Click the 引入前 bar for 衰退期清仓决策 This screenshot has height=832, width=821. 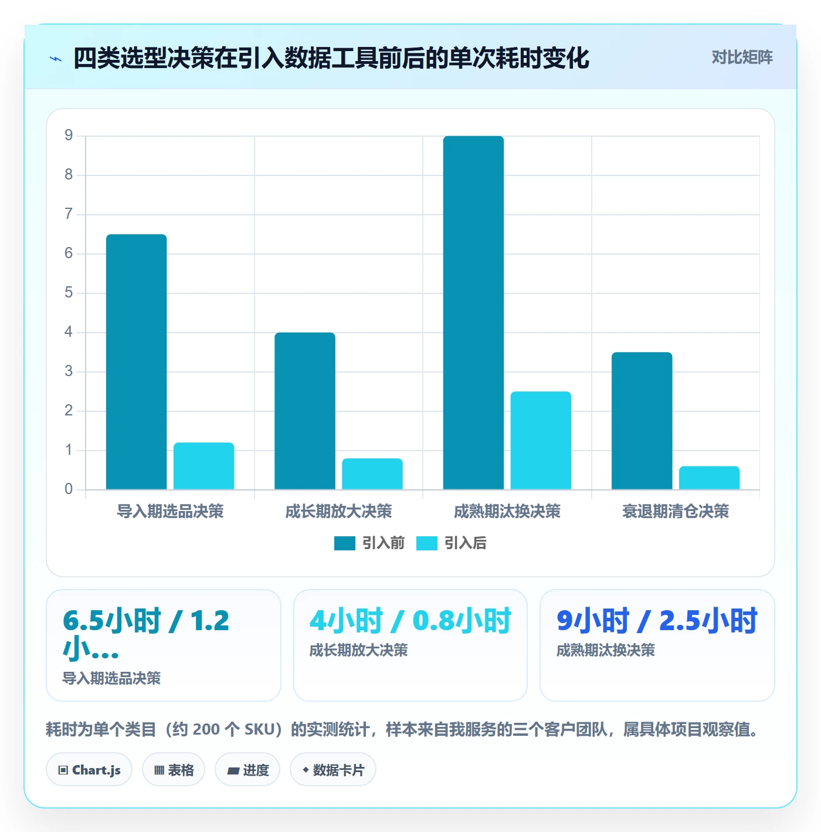point(642,421)
